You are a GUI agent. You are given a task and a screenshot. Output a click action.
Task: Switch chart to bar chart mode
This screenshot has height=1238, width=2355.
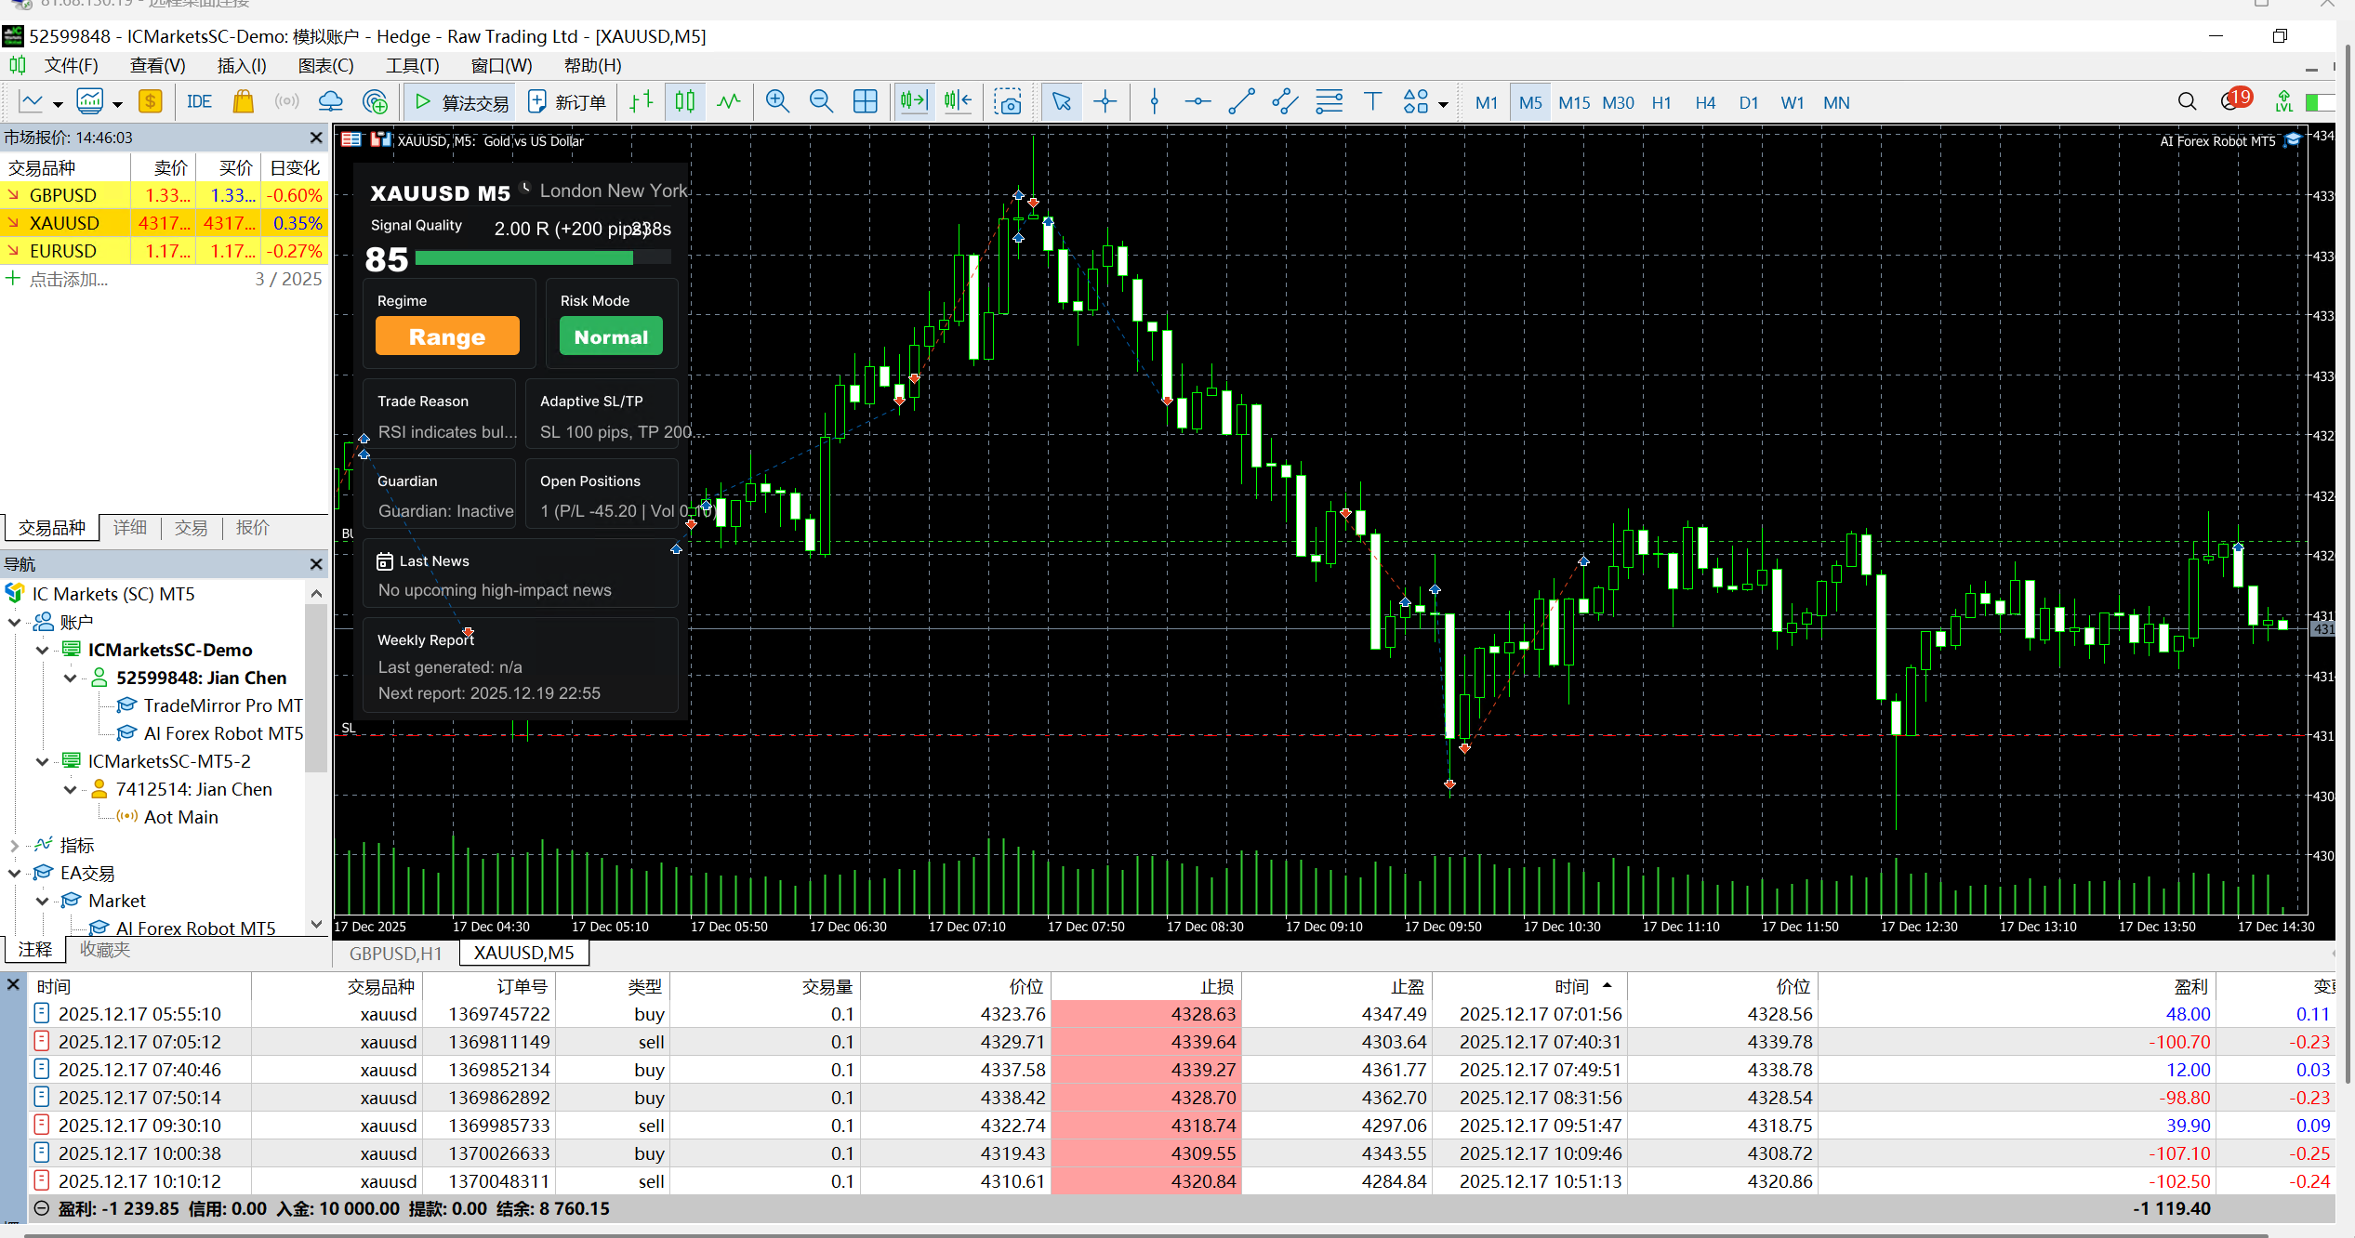point(642,102)
